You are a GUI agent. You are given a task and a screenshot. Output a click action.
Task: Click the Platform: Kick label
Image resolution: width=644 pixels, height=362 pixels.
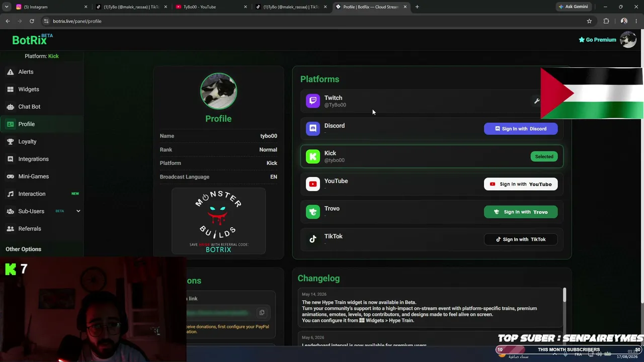tap(42, 56)
